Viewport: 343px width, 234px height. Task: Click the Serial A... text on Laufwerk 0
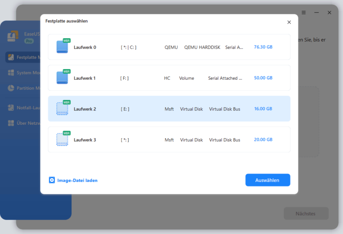234,47
